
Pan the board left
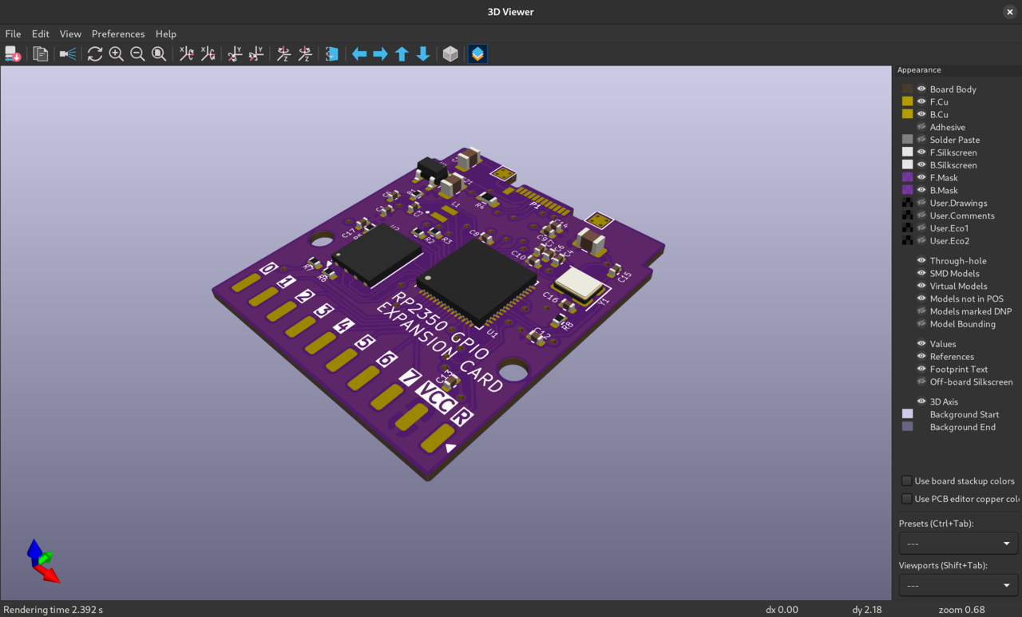pyautogui.click(x=359, y=53)
